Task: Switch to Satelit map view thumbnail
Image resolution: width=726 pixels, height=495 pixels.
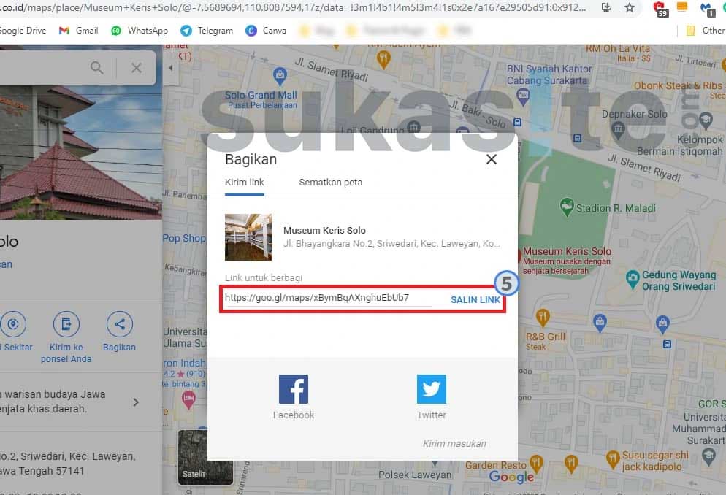Action: click(x=205, y=457)
